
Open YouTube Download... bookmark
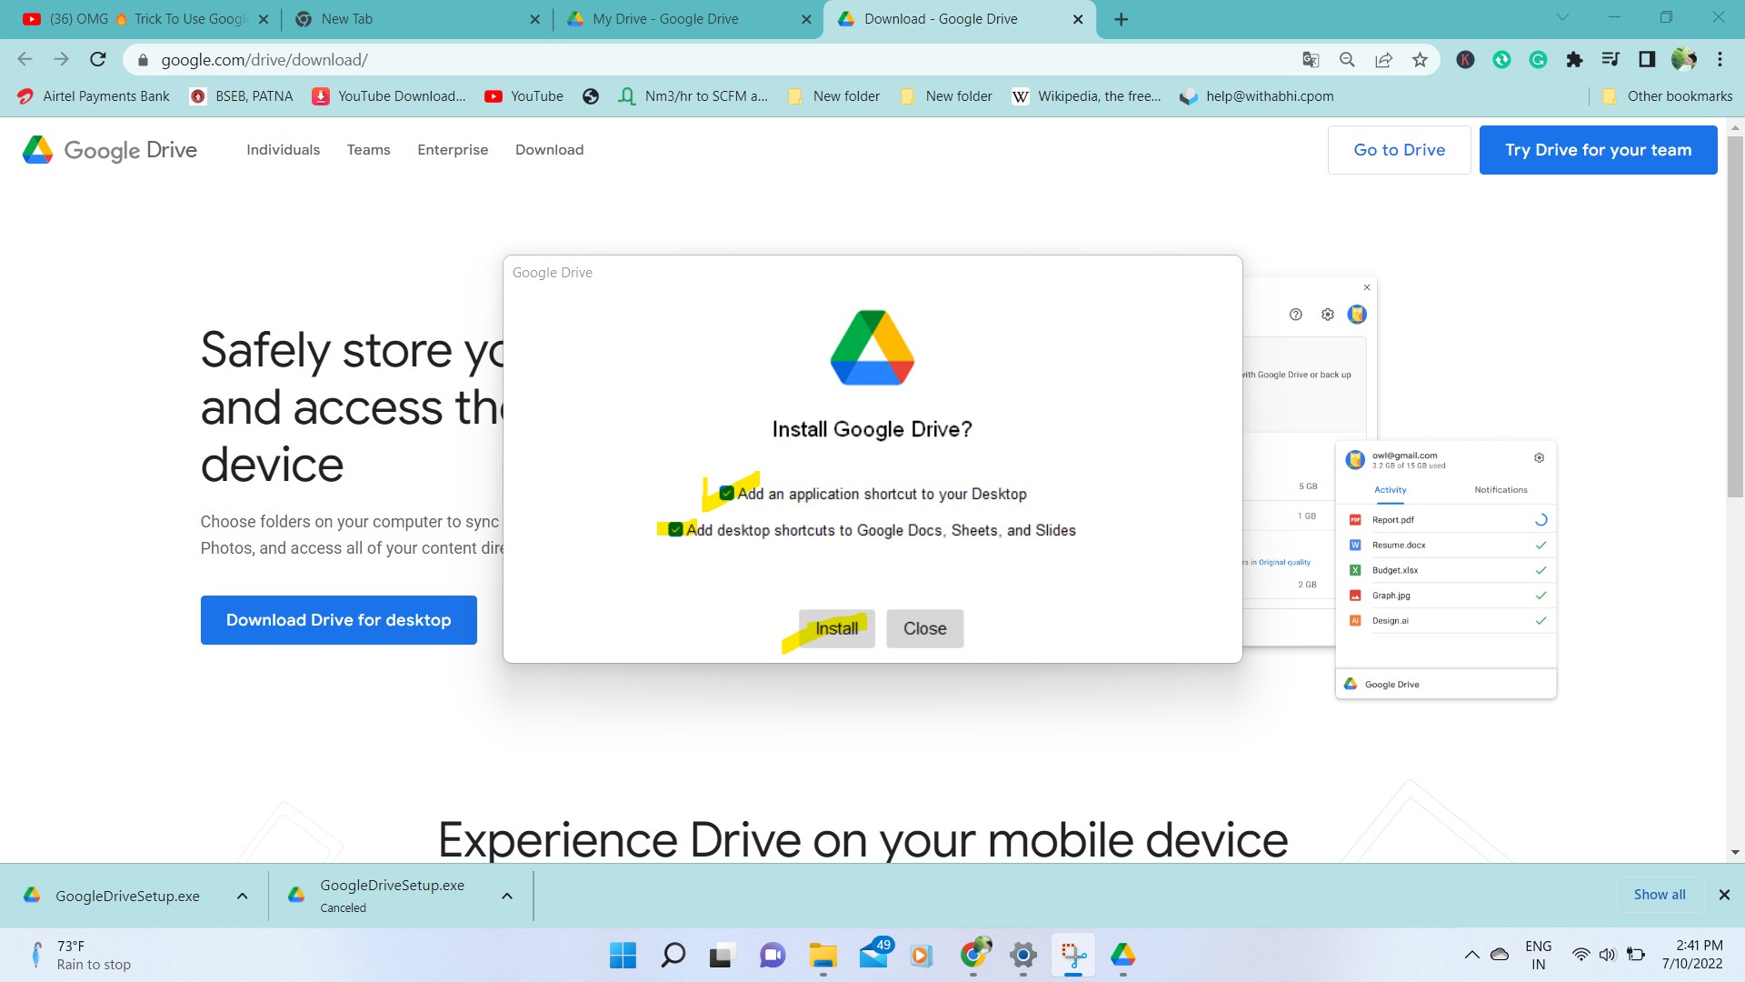(x=389, y=96)
